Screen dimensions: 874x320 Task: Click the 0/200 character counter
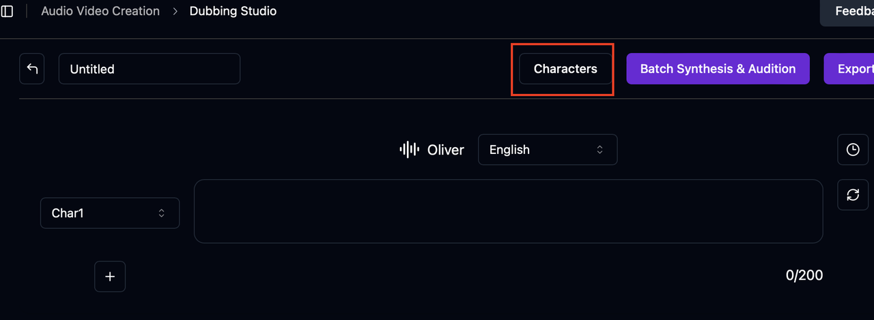[x=804, y=276]
